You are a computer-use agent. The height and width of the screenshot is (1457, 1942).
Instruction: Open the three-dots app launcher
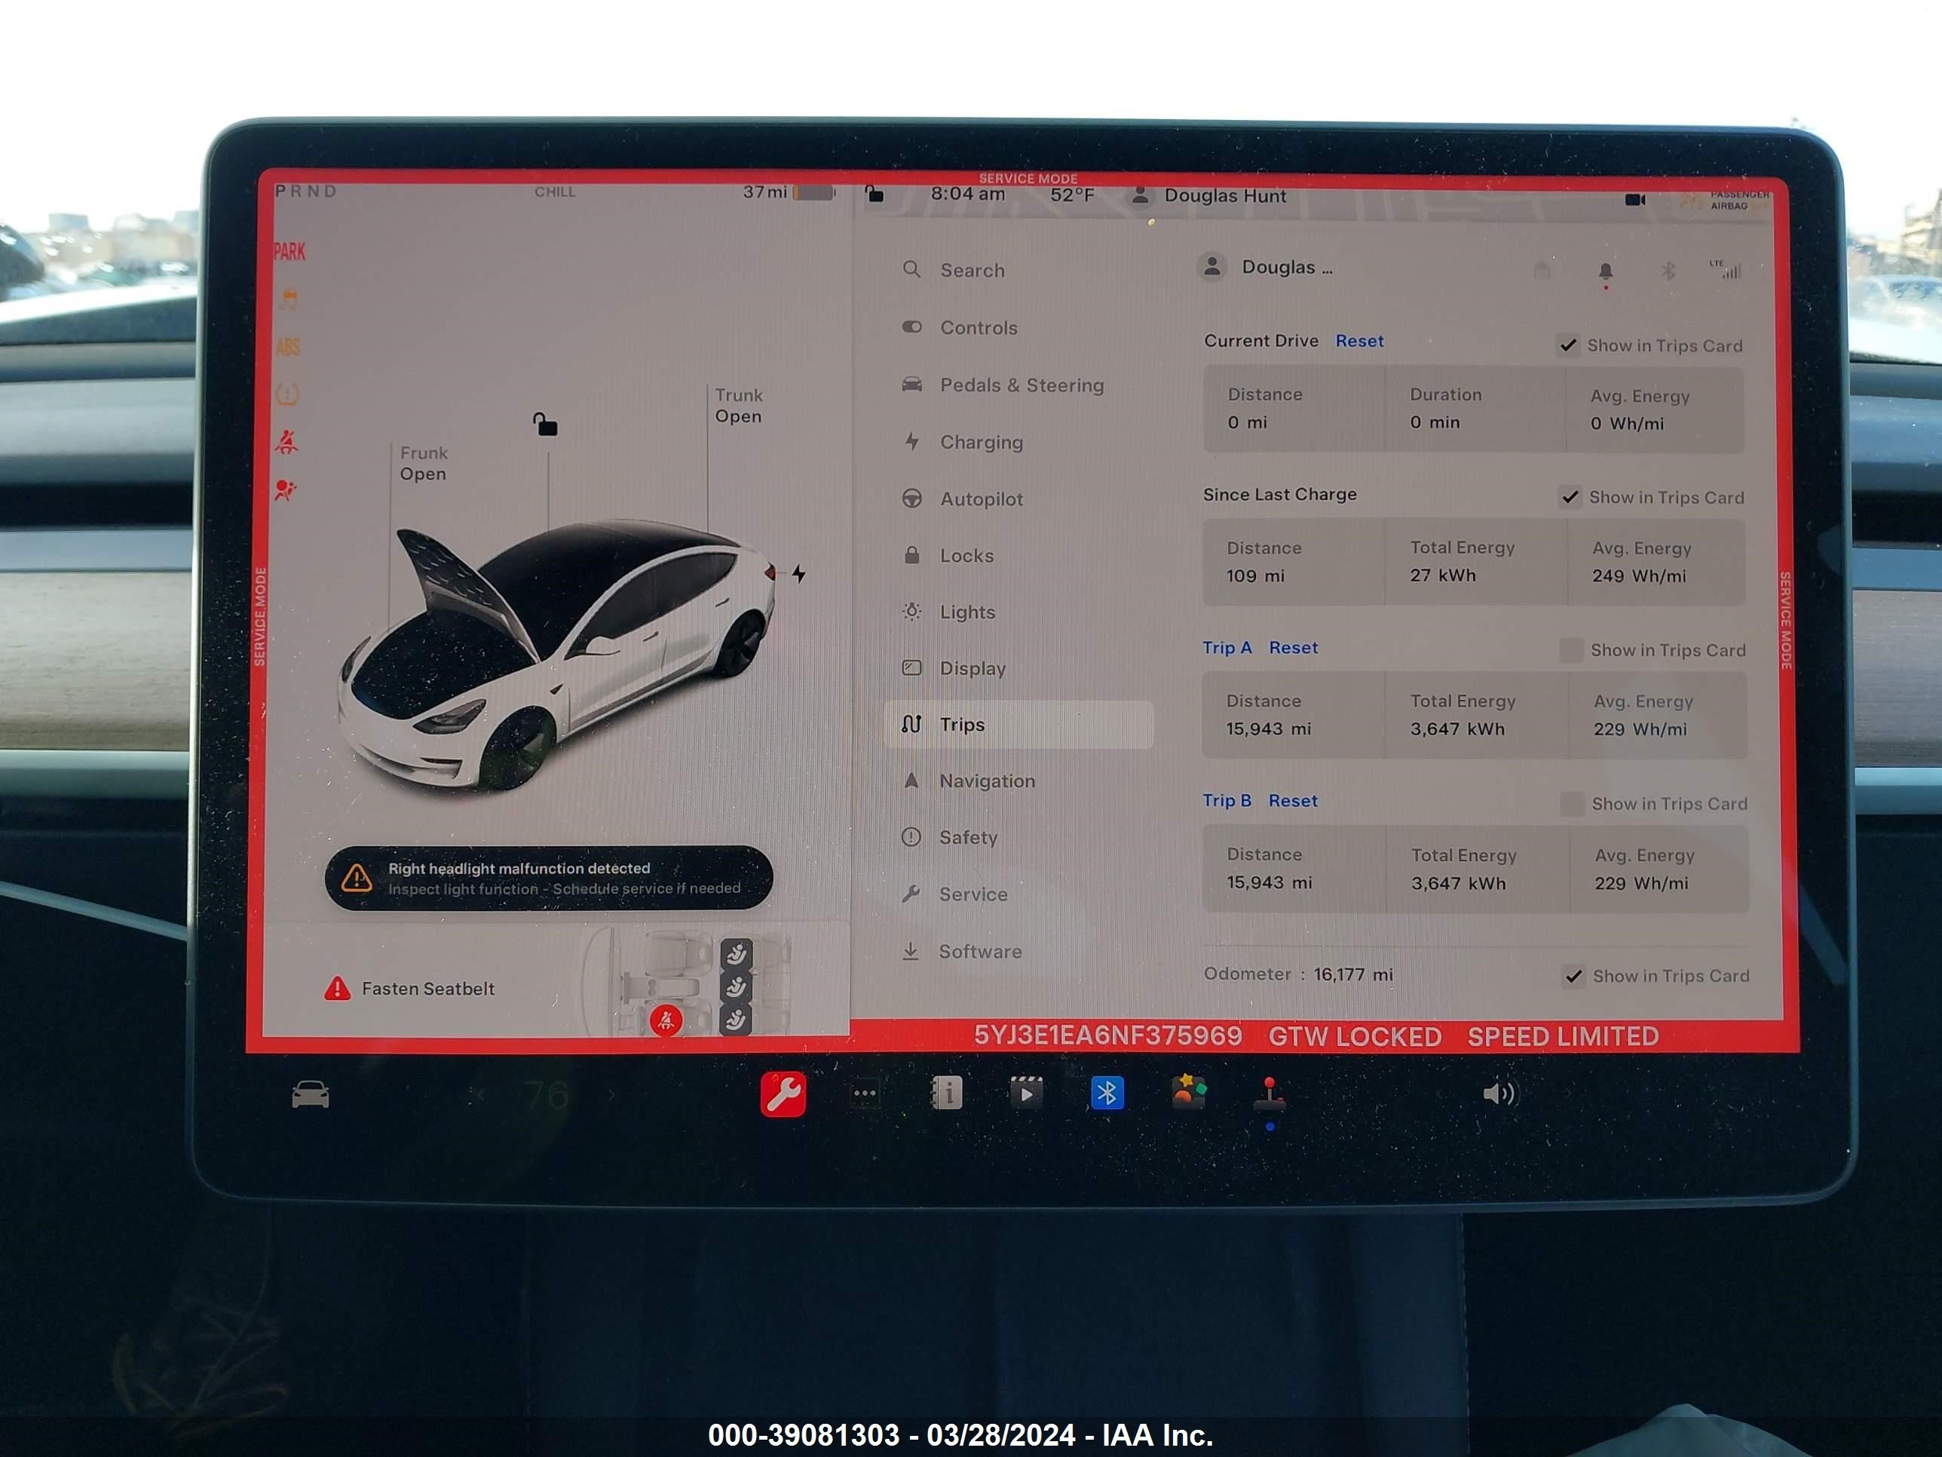tap(865, 1094)
